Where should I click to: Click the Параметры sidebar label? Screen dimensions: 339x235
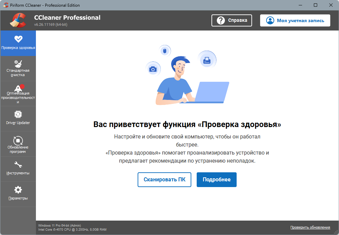tap(18, 198)
